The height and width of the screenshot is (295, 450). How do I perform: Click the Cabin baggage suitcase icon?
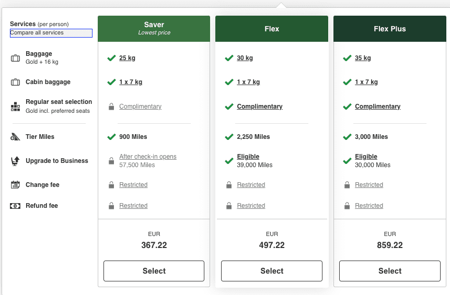(x=15, y=82)
